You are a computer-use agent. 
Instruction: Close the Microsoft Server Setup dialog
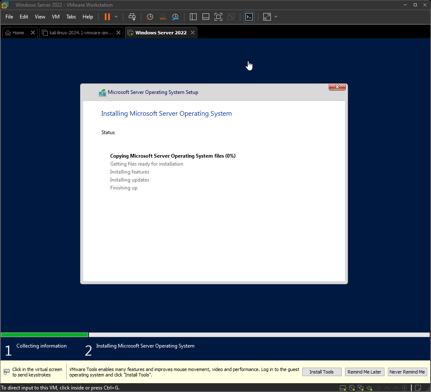337,87
